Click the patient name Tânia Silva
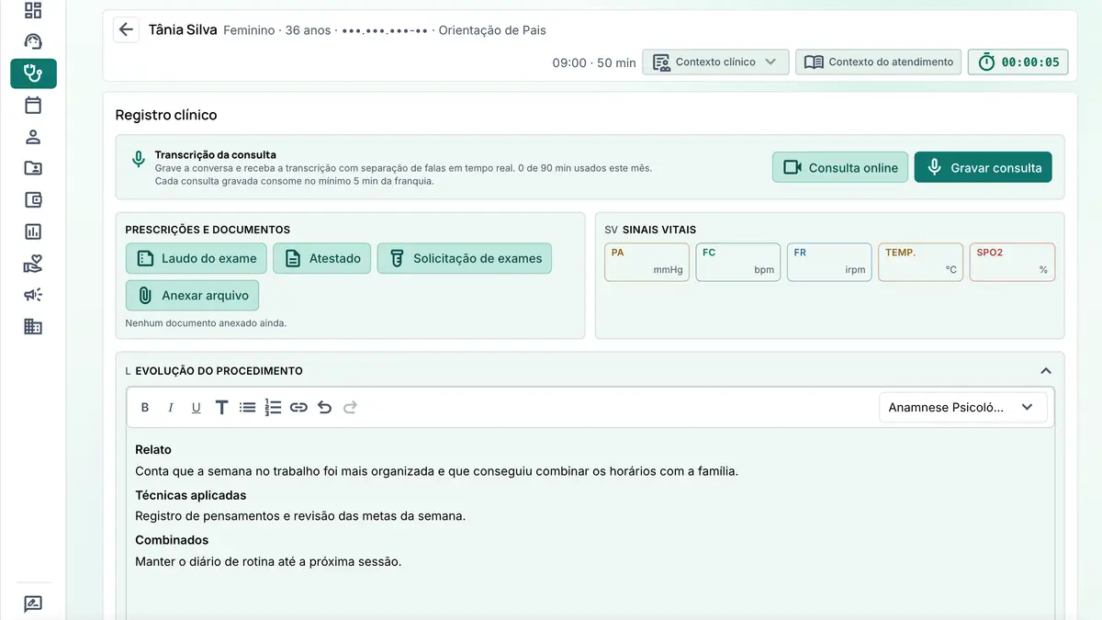 click(183, 29)
